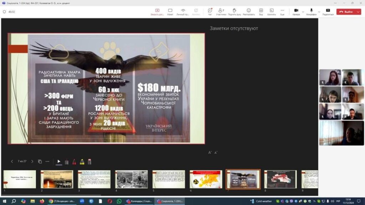The image size is (365, 205).
Task: Raise hand with Поднять руку
Action: (x=234, y=12)
